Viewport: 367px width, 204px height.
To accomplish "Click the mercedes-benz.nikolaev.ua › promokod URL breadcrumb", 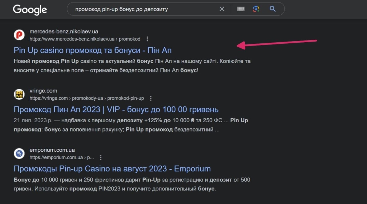I will [x=85, y=39].
